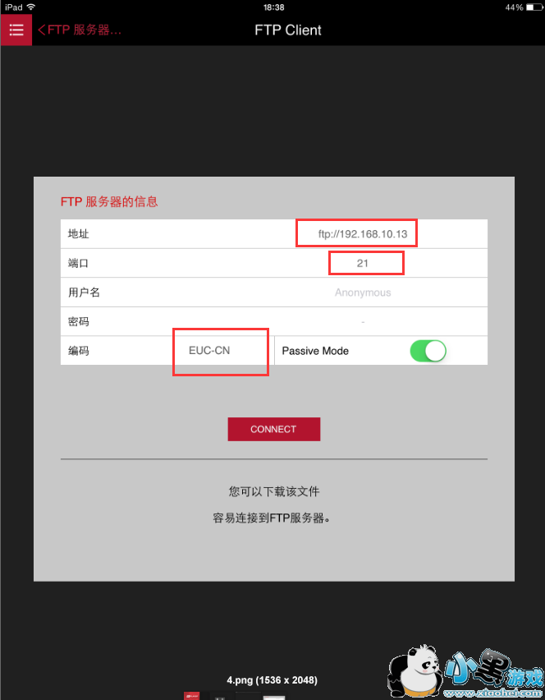Click the FTP 服务器的信息 heading
Viewport: 545px width, 700px height.
point(109,202)
